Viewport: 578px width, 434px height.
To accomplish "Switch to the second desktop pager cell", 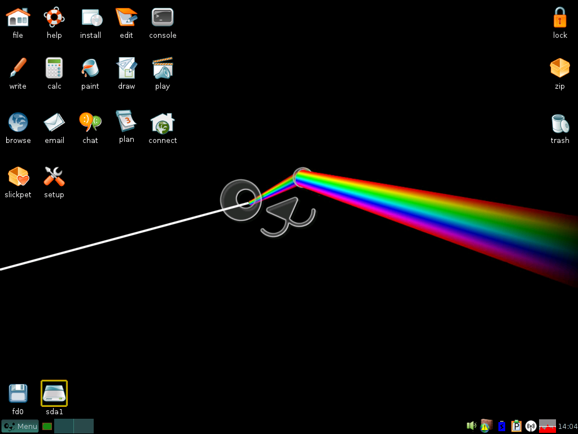I will (84, 426).
